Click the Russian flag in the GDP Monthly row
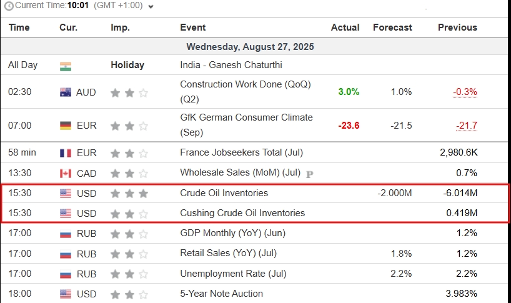The height and width of the screenshot is (303, 511). tap(66, 234)
